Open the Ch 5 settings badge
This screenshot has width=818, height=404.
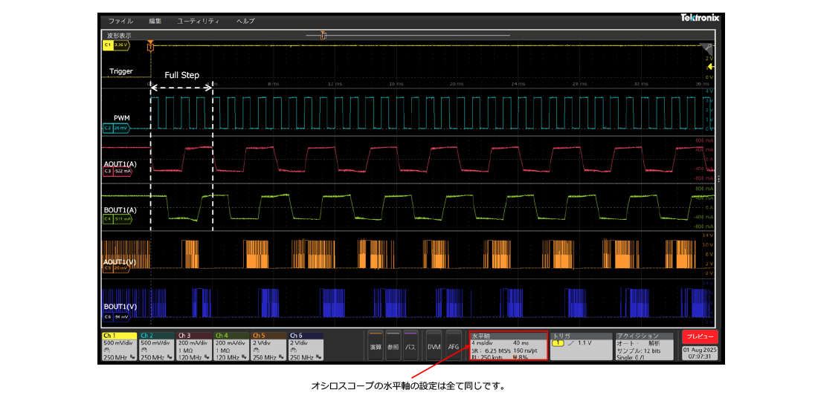tap(268, 347)
